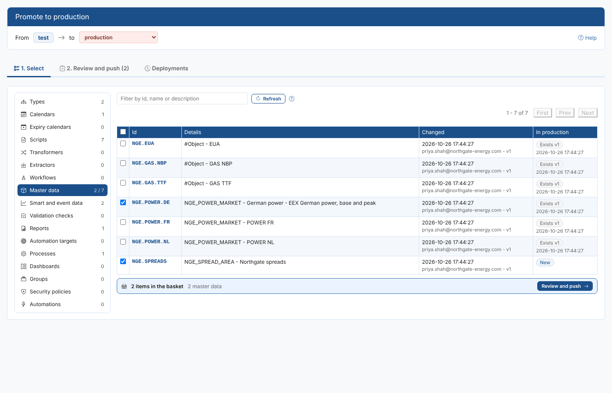Click the filter by id input field
The height and width of the screenshot is (393, 612).
tap(182, 99)
